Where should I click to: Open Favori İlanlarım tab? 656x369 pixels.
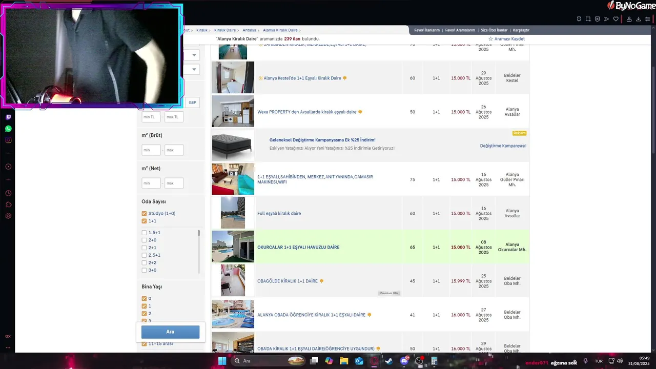[x=427, y=30]
